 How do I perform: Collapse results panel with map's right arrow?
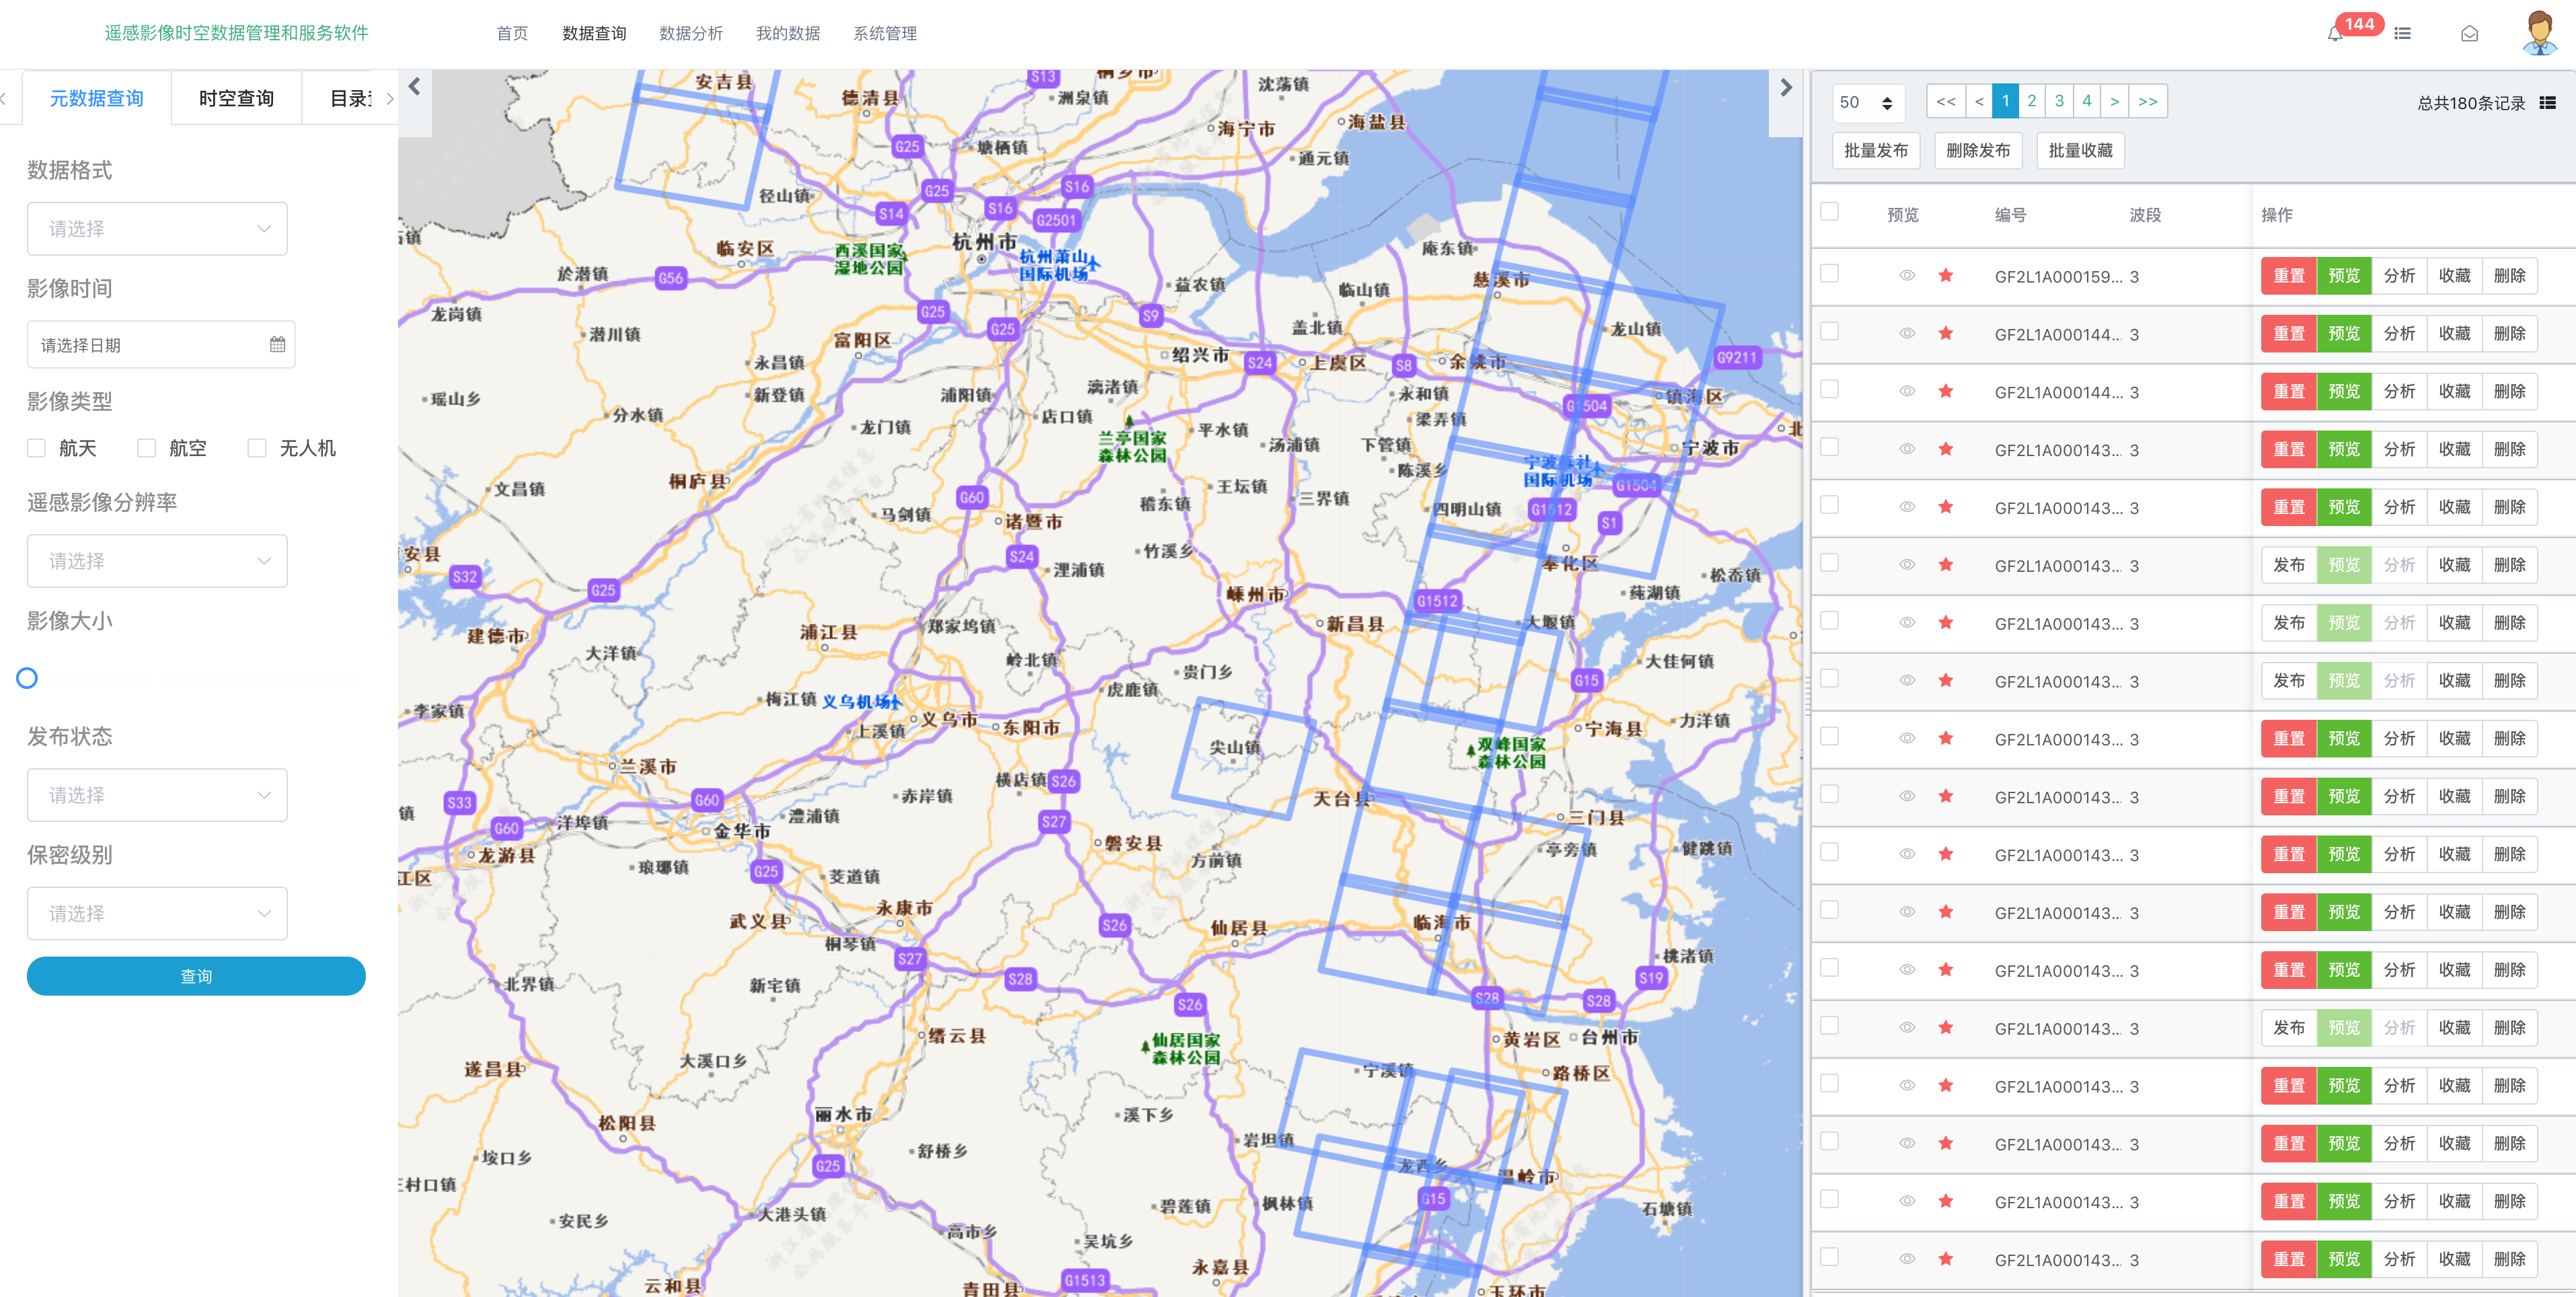(x=1786, y=87)
